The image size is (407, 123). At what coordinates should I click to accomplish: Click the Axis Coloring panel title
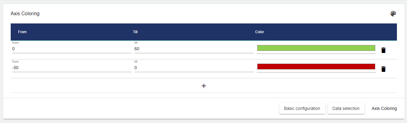[x=25, y=14]
